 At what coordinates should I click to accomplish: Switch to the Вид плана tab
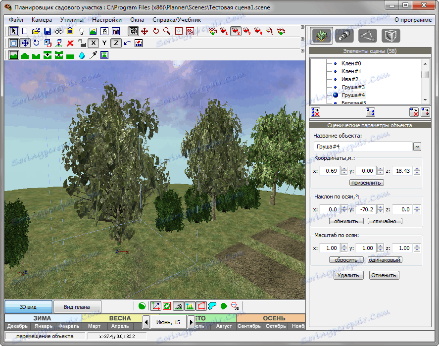(77, 307)
